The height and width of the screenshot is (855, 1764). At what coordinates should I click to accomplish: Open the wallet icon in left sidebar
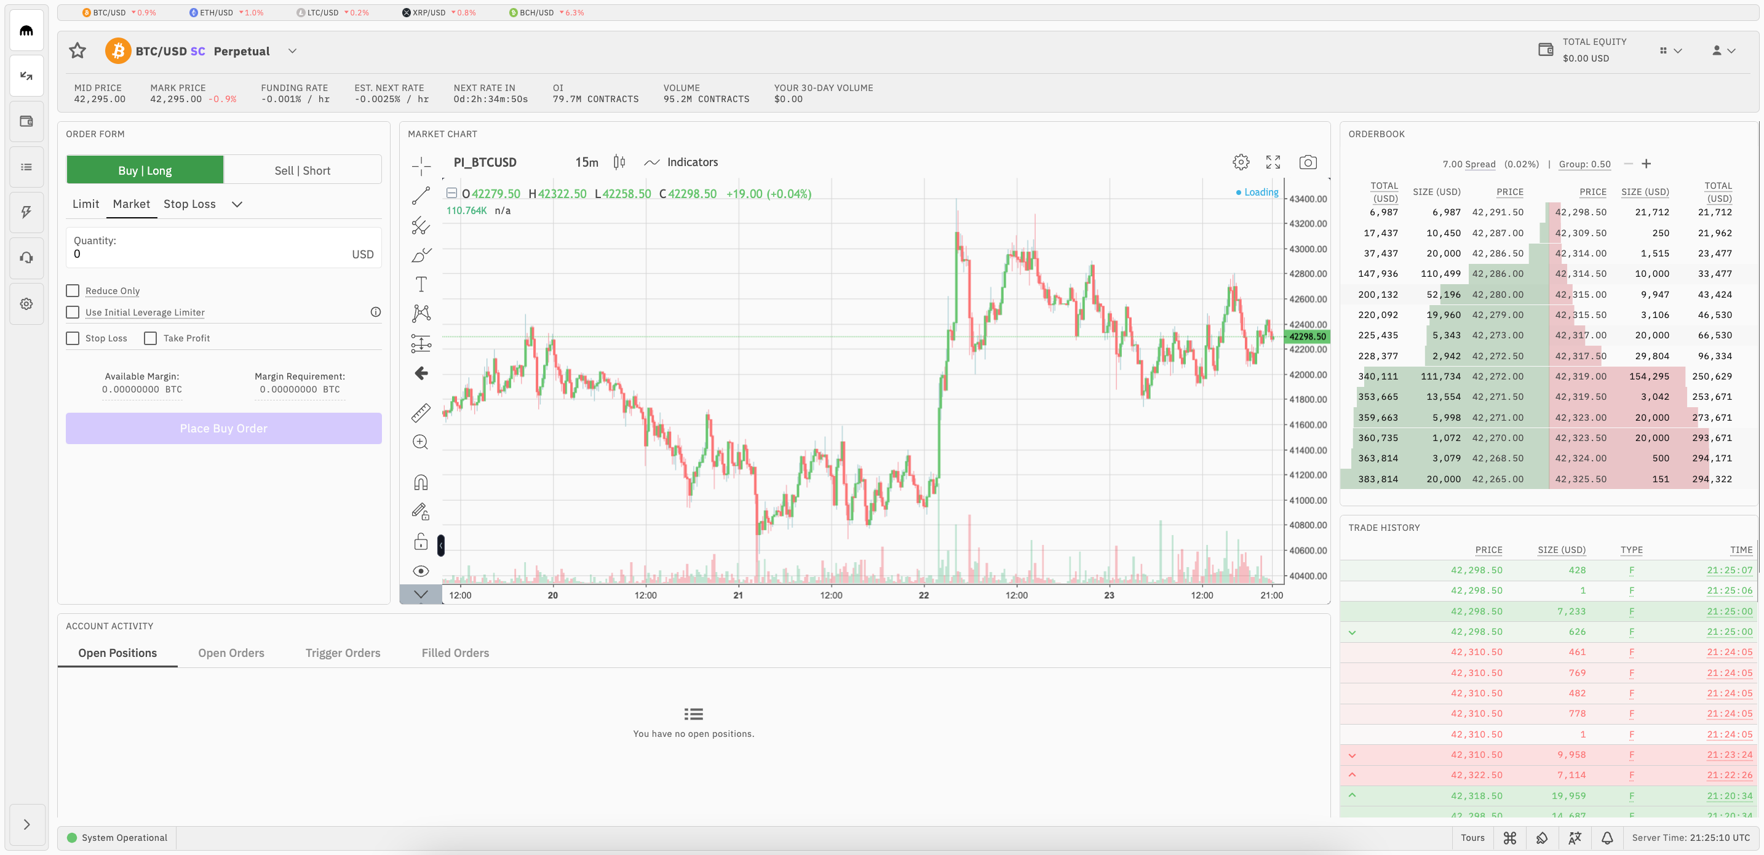pos(26,121)
